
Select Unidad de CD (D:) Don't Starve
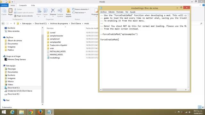pos(20,91)
